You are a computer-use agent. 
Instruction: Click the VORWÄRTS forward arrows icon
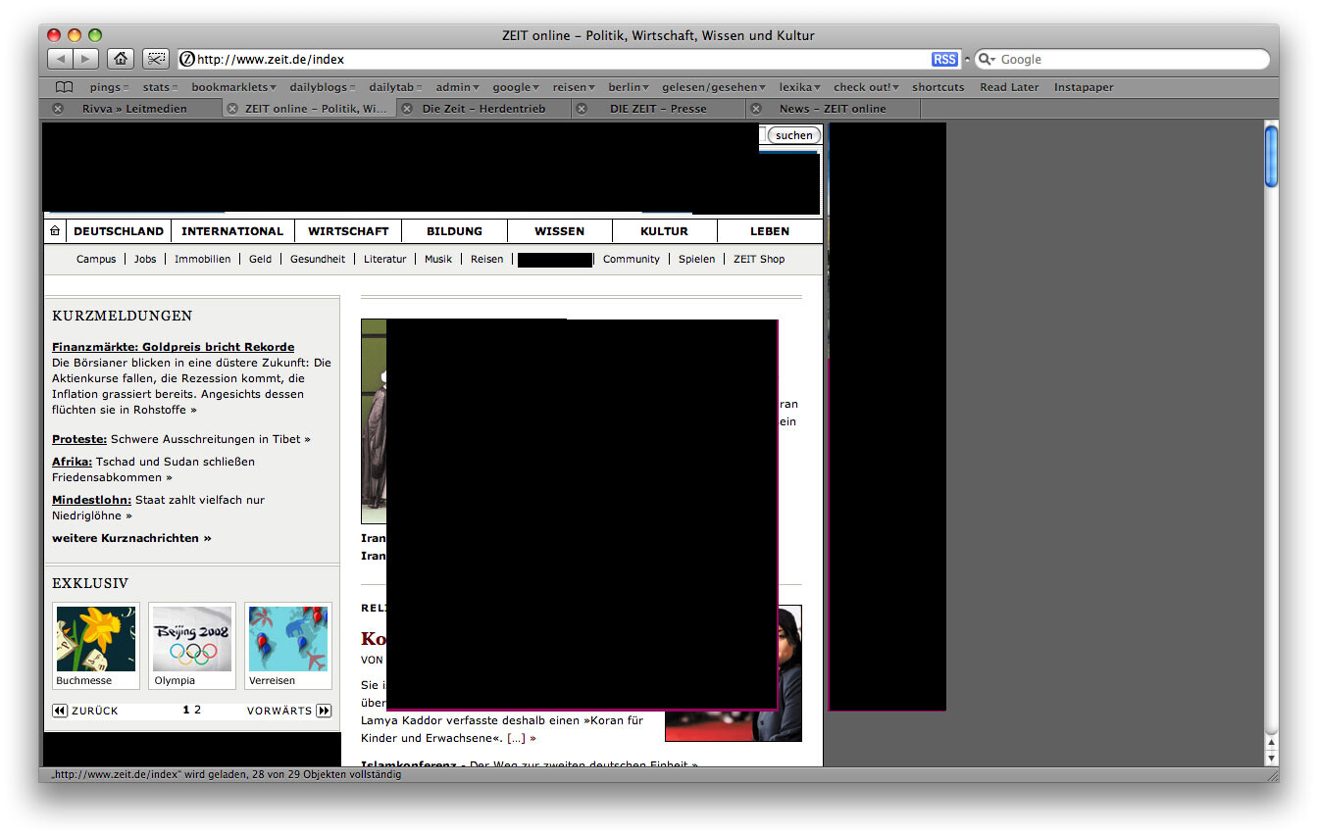324,711
